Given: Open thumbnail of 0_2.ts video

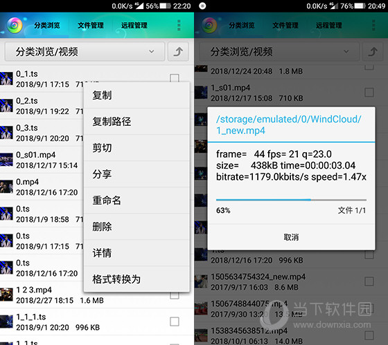Looking at the screenshot, I should 6,106.
